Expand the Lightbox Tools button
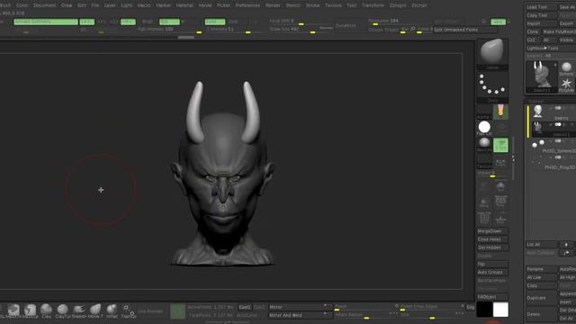576x324 pixels. coord(550,48)
